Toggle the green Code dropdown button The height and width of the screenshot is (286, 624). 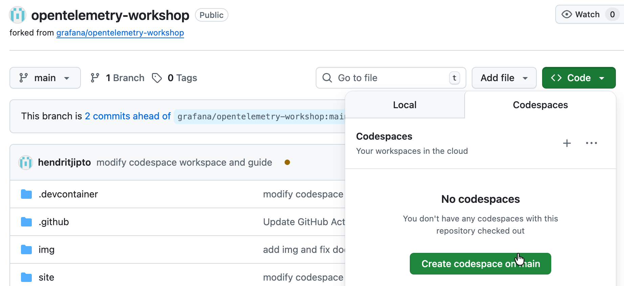[579, 78]
